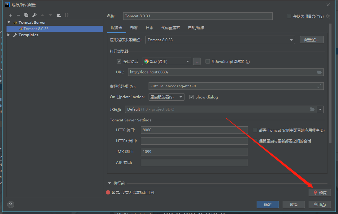Click the wrench Edit Templates icon
Image resolution: width=338 pixels, height=214 pixels.
pyautogui.click(x=34, y=15)
